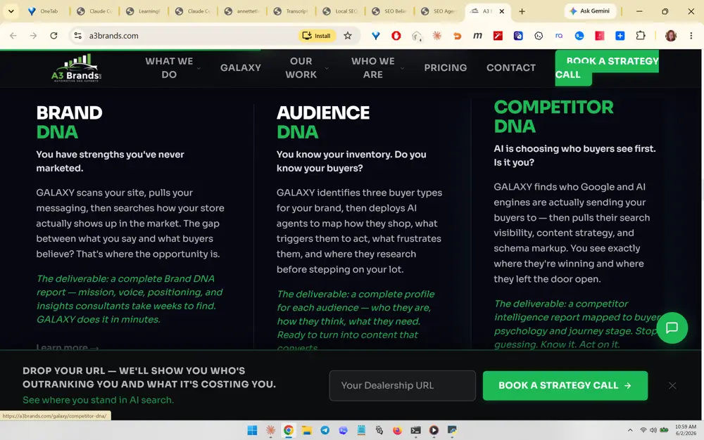Close the active A3 Brands tab
704x440 pixels.
(x=501, y=11)
